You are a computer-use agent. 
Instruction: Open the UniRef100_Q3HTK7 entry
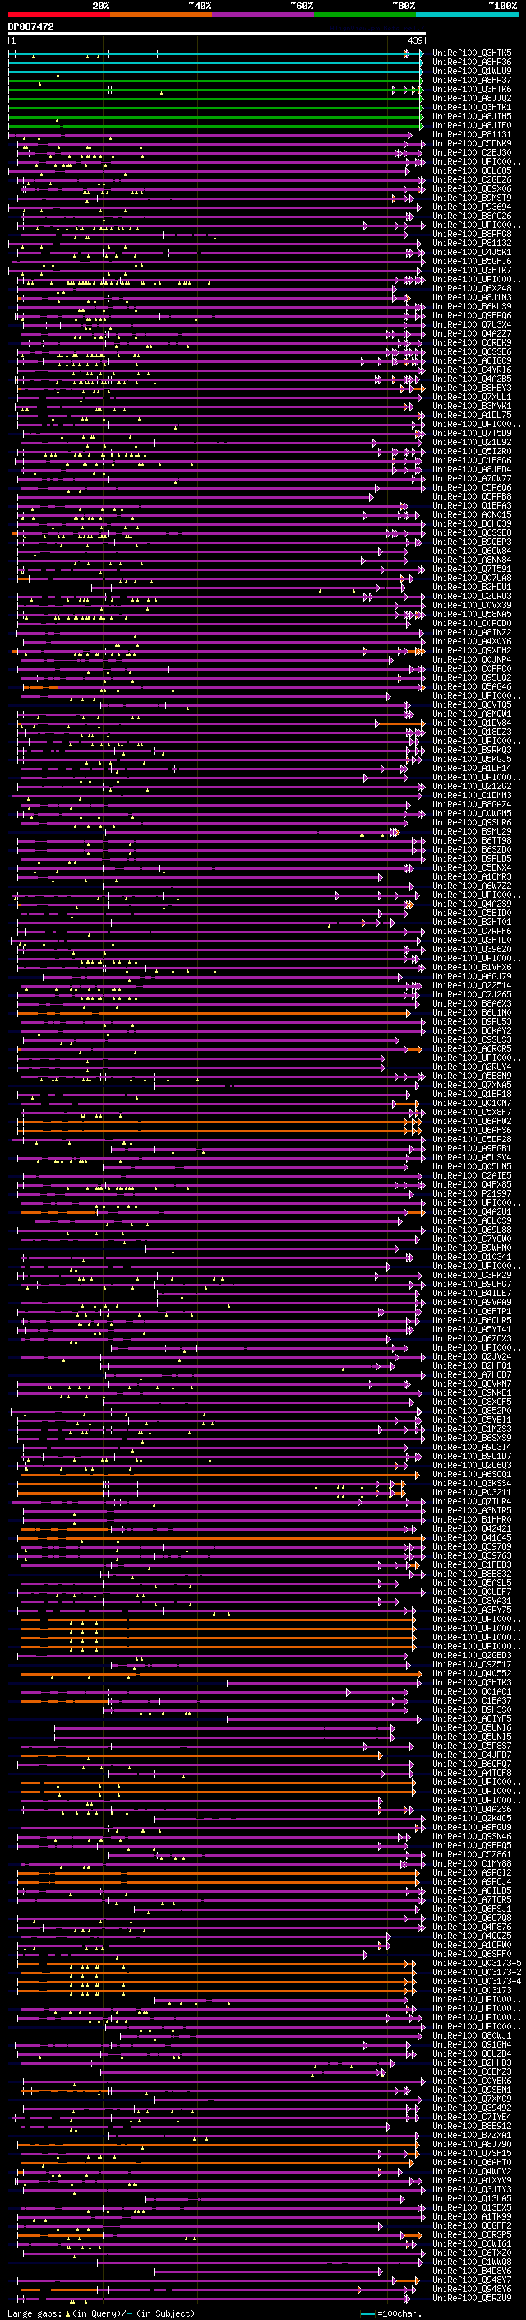(x=472, y=270)
